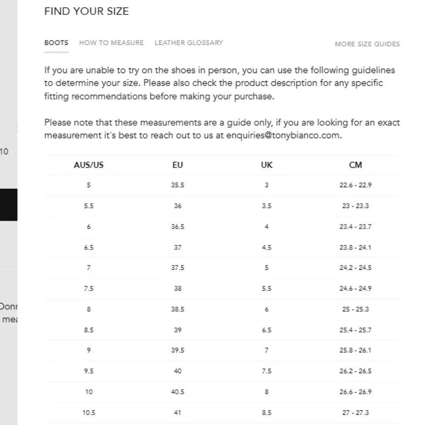Click EU size 36.5 in the table
The height and width of the screenshot is (425, 425).
[178, 227]
